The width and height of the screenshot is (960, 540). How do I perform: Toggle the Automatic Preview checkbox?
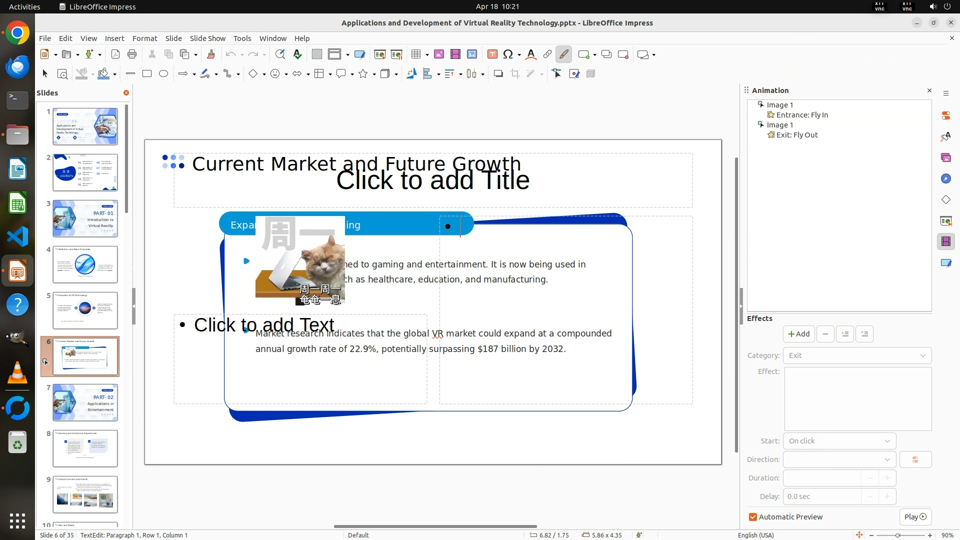(x=753, y=517)
